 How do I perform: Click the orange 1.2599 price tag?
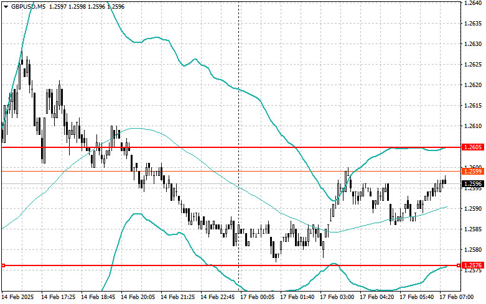point(473,171)
